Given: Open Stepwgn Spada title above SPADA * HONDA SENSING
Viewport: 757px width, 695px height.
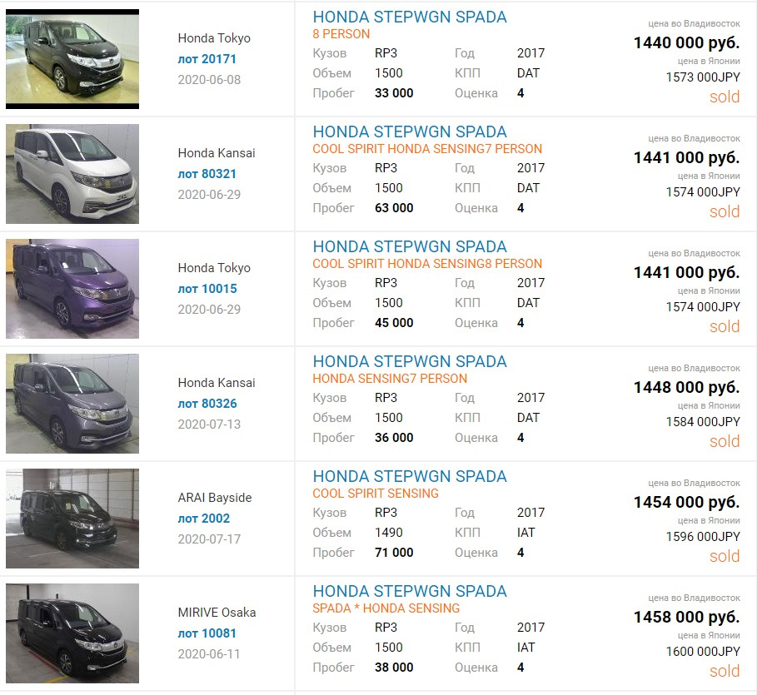Looking at the screenshot, I should coord(409,591).
